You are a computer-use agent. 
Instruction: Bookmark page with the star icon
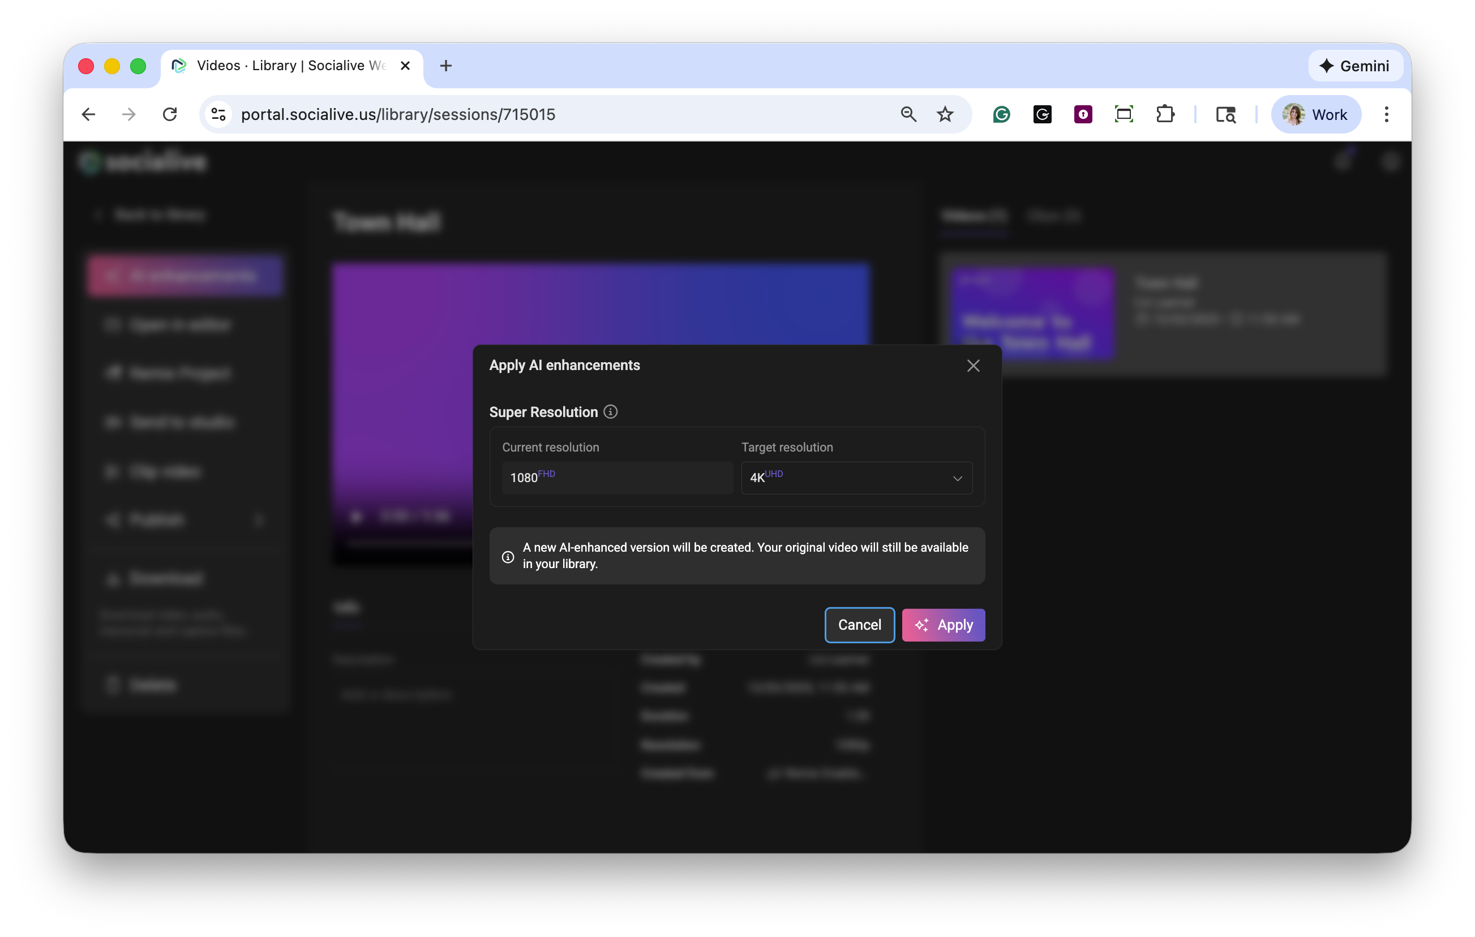pyautogui.click(x=945, y=114)
